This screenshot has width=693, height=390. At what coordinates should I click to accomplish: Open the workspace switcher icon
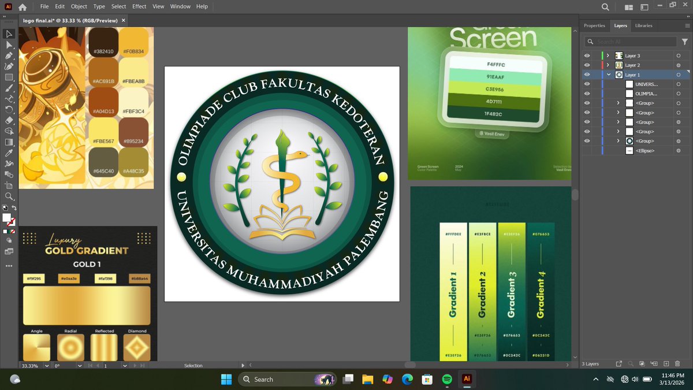(x=643, y=7)
